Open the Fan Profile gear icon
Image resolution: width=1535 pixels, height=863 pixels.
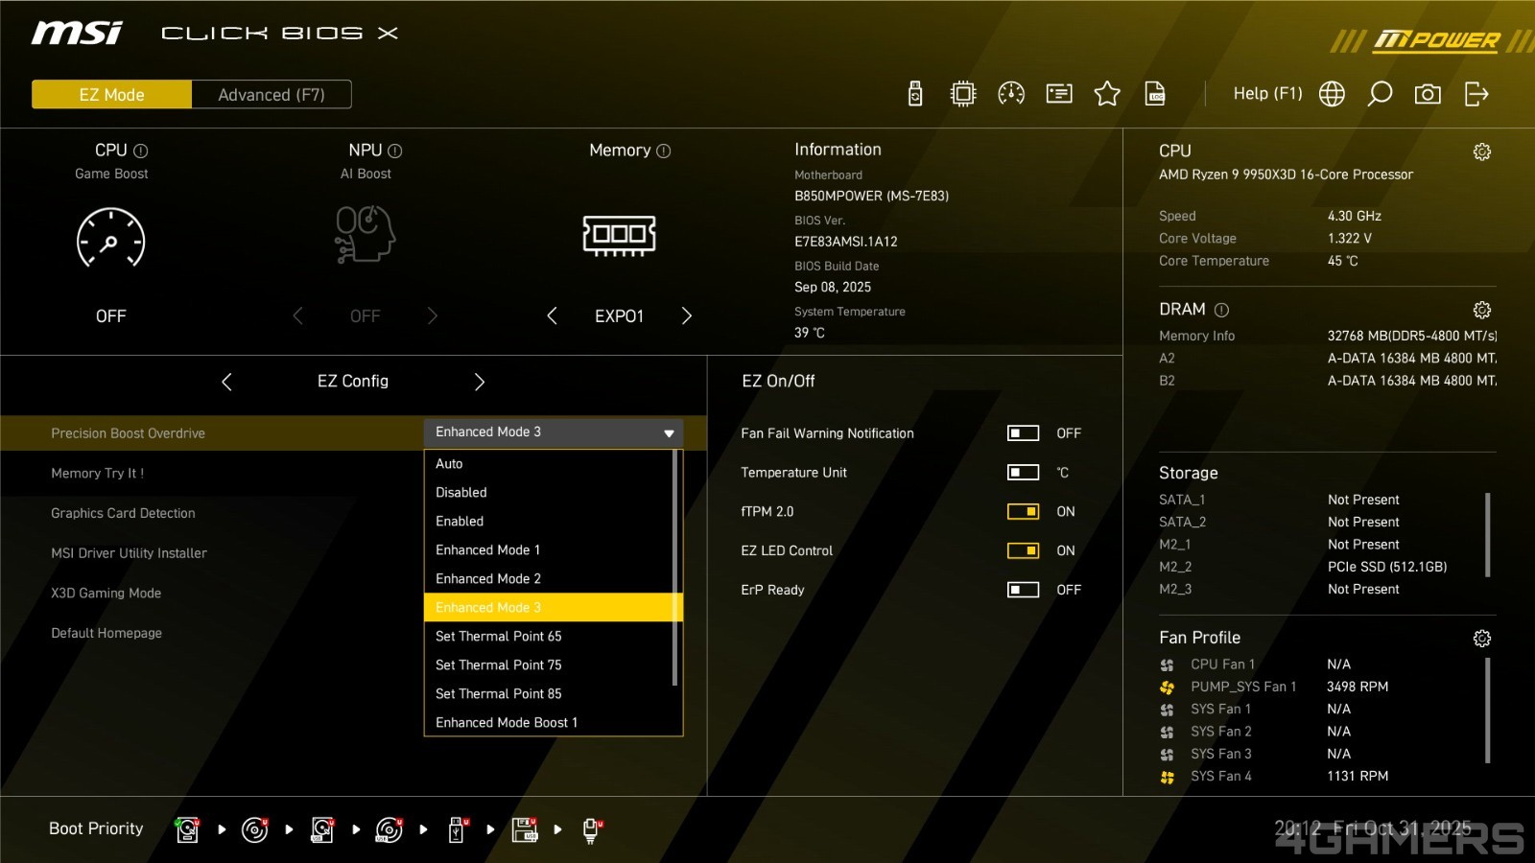(1481, 639)
